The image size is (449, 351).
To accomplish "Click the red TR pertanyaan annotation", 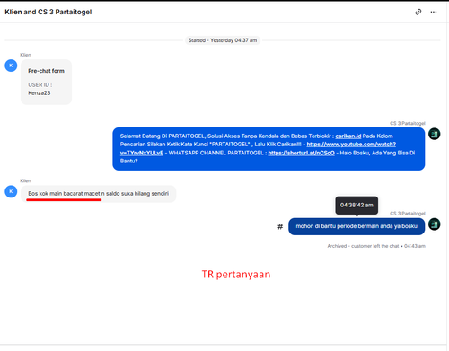I will 236,275.
